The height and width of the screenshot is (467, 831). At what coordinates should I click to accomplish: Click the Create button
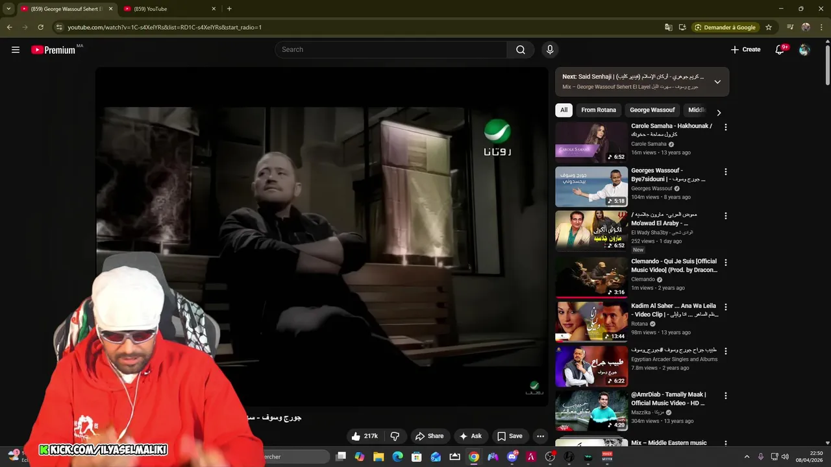click(745, 49)
